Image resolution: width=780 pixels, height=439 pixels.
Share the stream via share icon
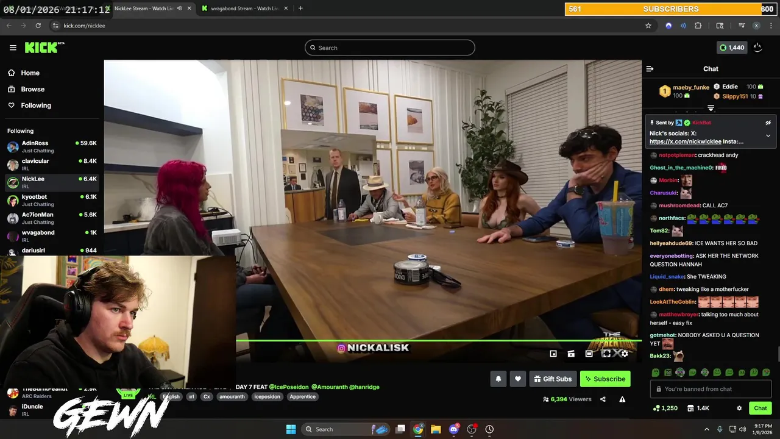(603, 399)
